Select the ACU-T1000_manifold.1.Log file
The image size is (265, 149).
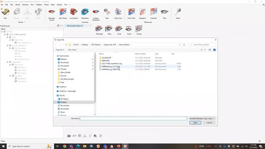click(x=112, y=64)
